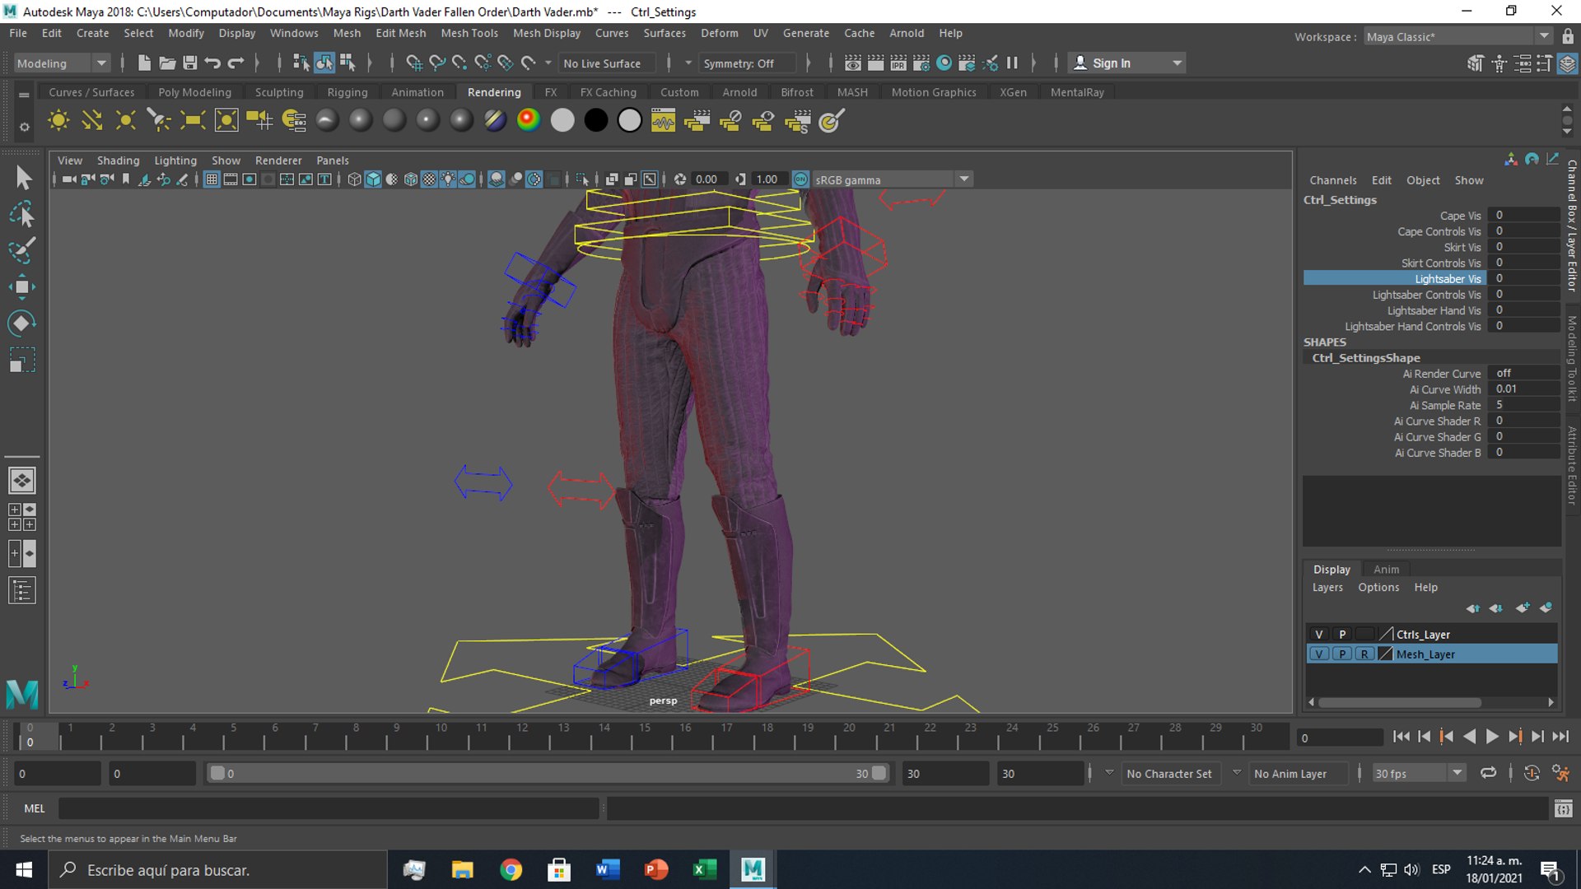Choose the Rotate tool in toolbox
The image size is (1581, 889).
(x=22, y=323)
